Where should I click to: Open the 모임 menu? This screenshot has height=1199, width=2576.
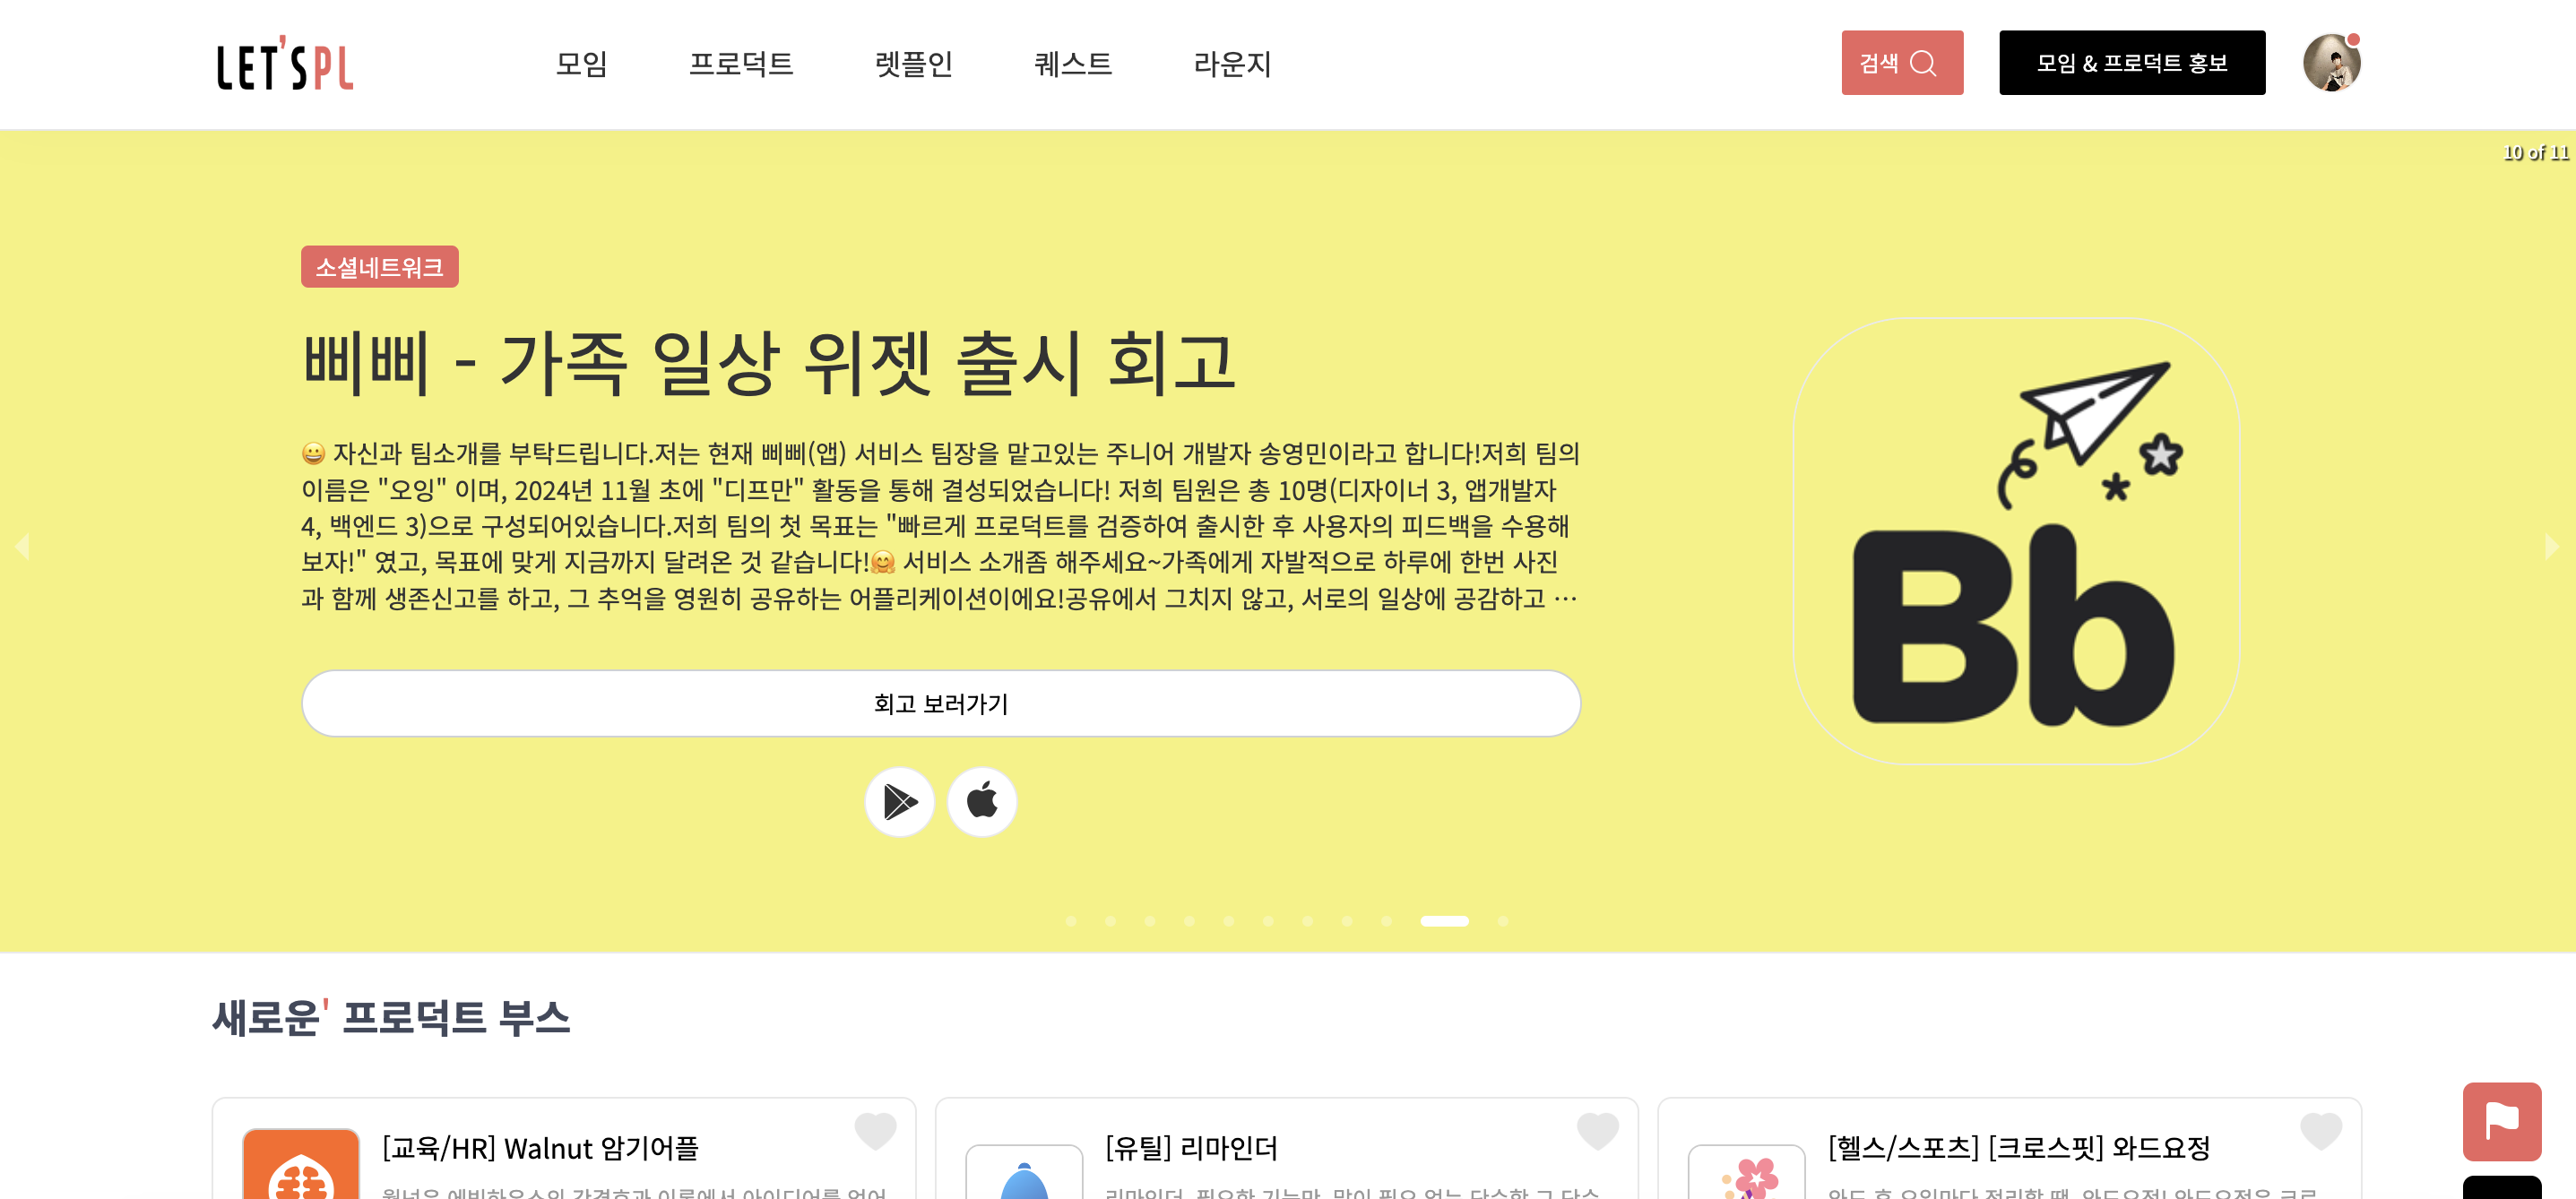point(581,64)
